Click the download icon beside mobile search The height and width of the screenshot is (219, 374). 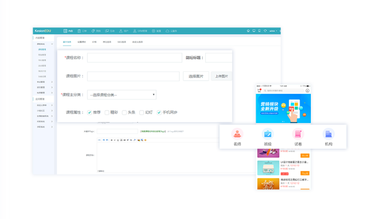[307, 91]
